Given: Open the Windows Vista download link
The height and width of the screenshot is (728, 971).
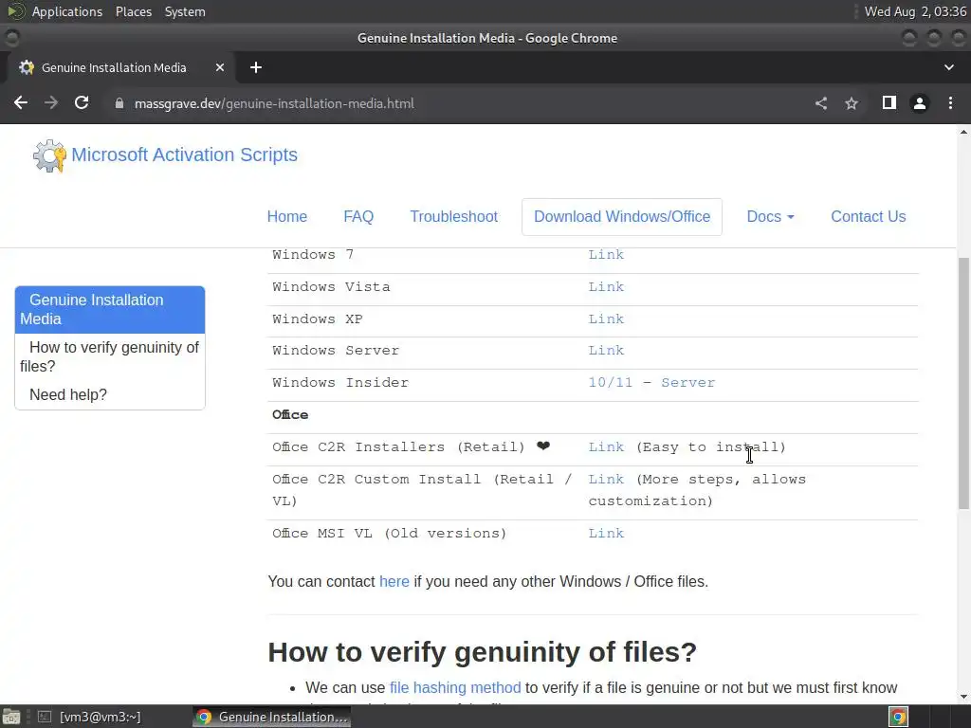Looking at the screenshot, I should [606, 286].
